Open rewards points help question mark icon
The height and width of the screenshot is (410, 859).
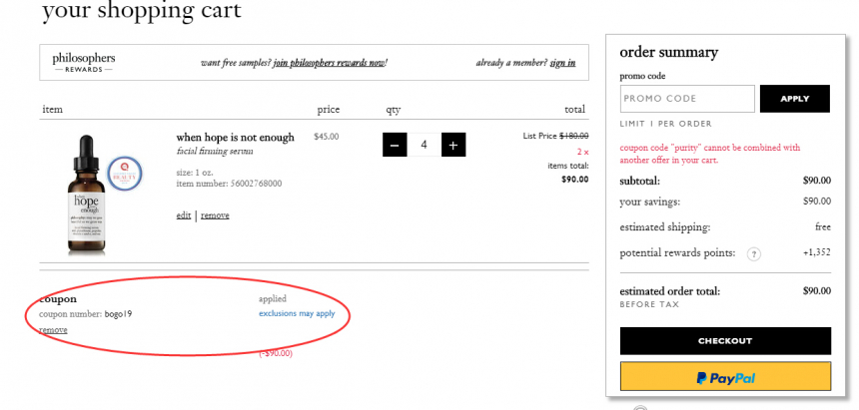pos(754,254)
